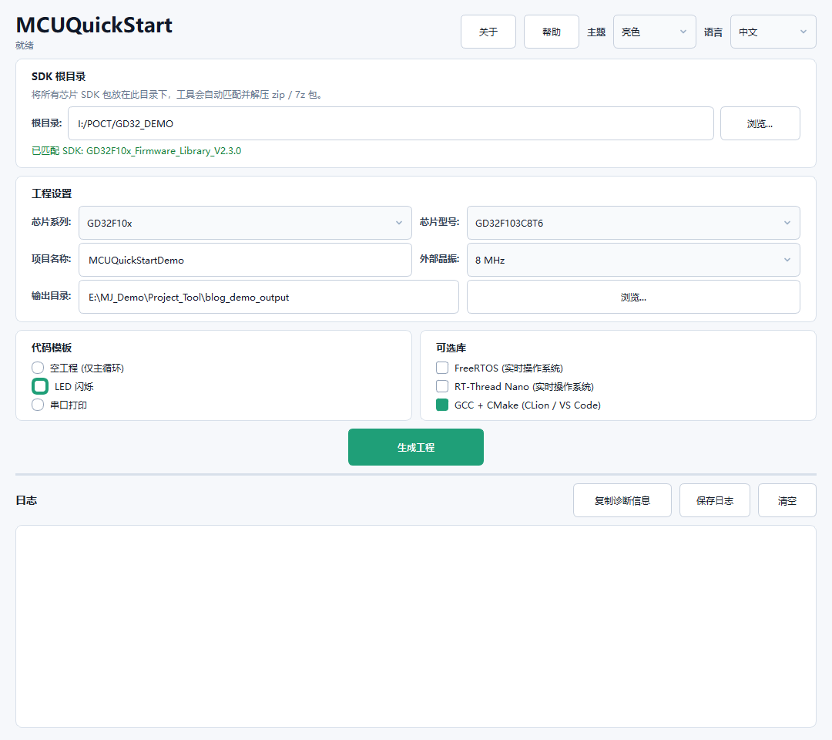Click inside the 日志 log output area
The height and width of the screenshot is (740, 832).
click(x=415, y=627)
